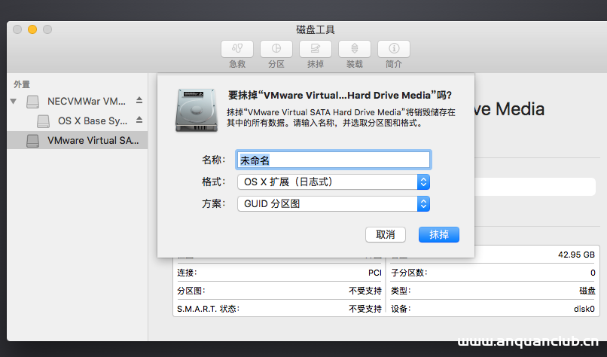Click the 子分区数 row label
The image size is (607, 357).
coord(409,273)
